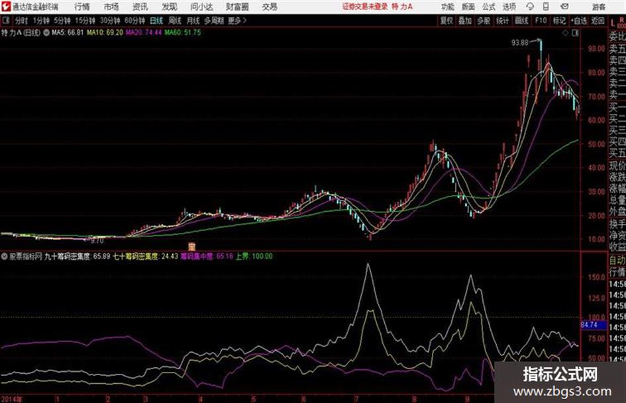Expand the sub-indicator dropdown circle
The width and height of the screenshot is (626, 403).
[5, 256]
